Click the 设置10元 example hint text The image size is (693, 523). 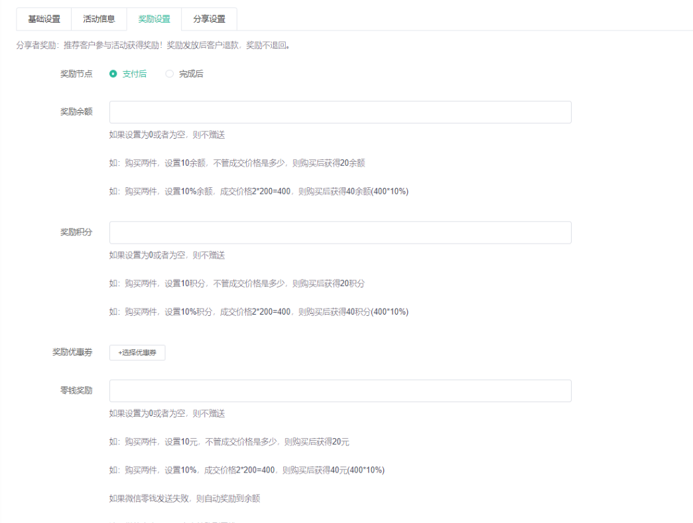click(x=229, y=442)
